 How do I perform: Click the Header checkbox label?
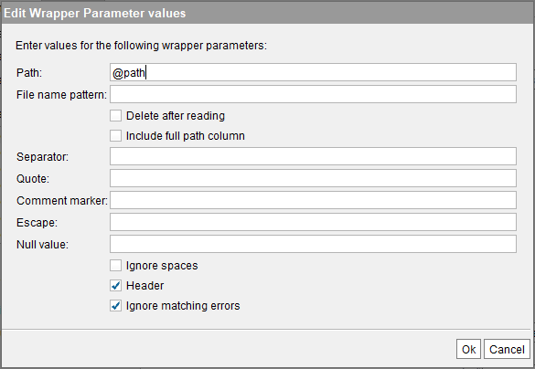145,286
